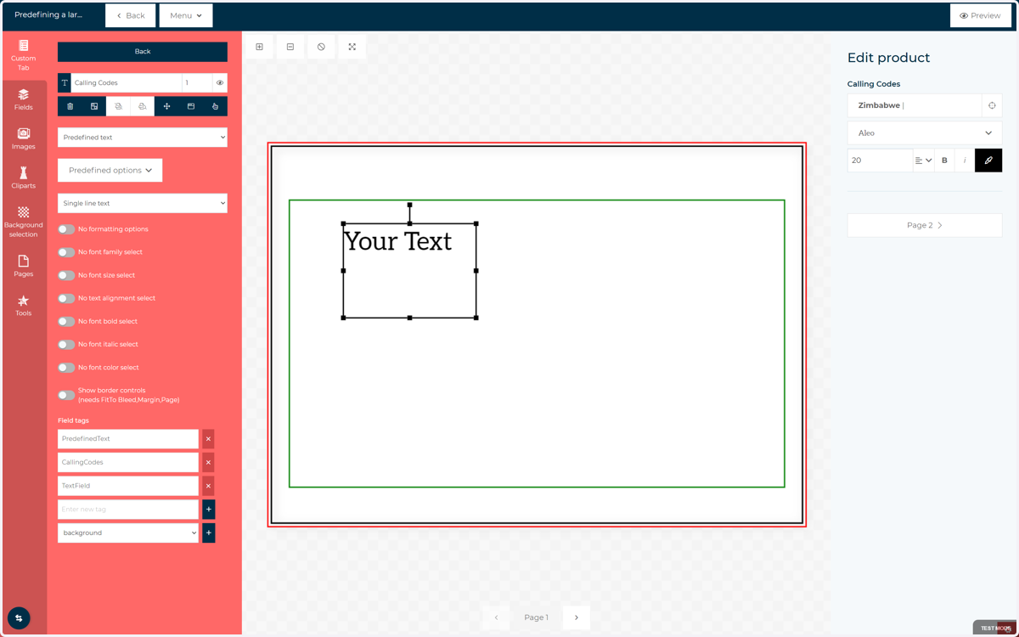Click the pointing hand icon
The image size is (1019, 637).
point(215,106)
